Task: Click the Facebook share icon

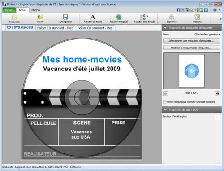Action: (x=178, y=10)
